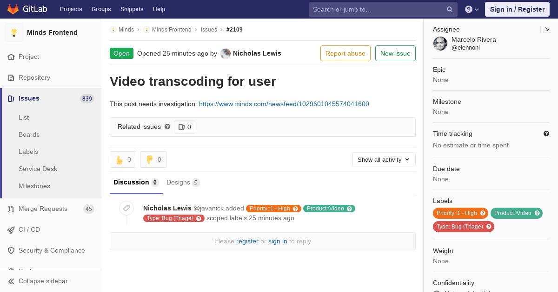
Task: Click the related issues count badge
Action: 185,127
